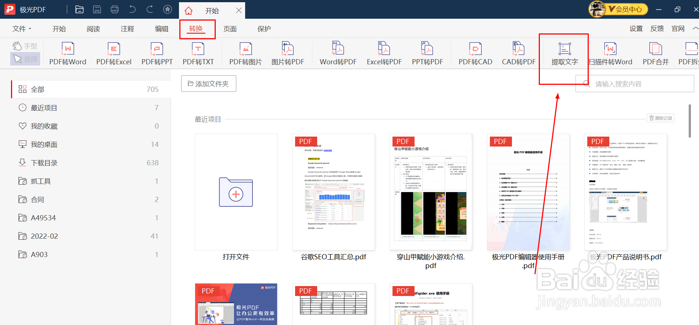Image resolution: width=699 pixels, height=325 pixels.
Task: Open 极光PDF产品说明书.pdf thumbnail
Action: tap(625, 192)
